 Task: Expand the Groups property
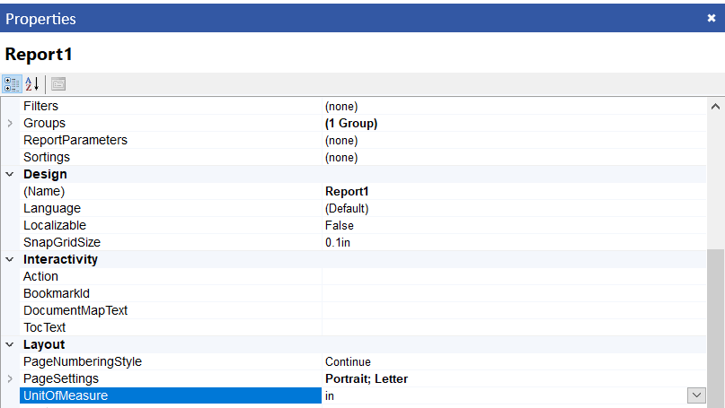tap(10, 123)
